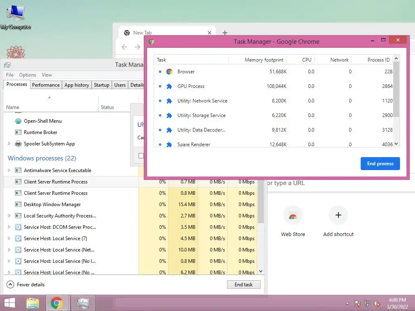The width and height of the screenshot is (415, 311).
Task: Switch to the App history tab
Action: pyautogui.click(x=77, y=85)
